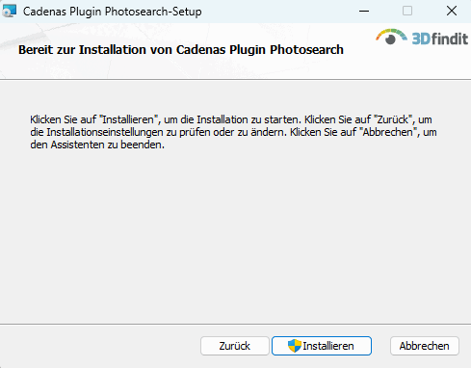Click the quoted word "Zurück" in the instructions
Image resolution: width=471 pixels, height=368 pixels.
pyautogui.click(x=393, y=119)
